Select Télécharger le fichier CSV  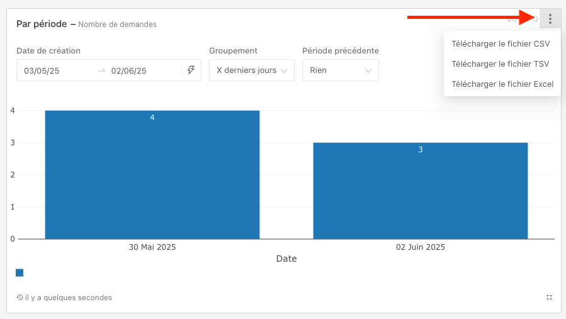point(501,44)
